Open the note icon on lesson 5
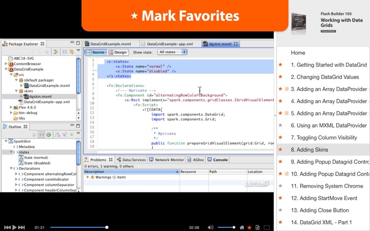This screenshot has height=231, width=370. pos(287,113)
